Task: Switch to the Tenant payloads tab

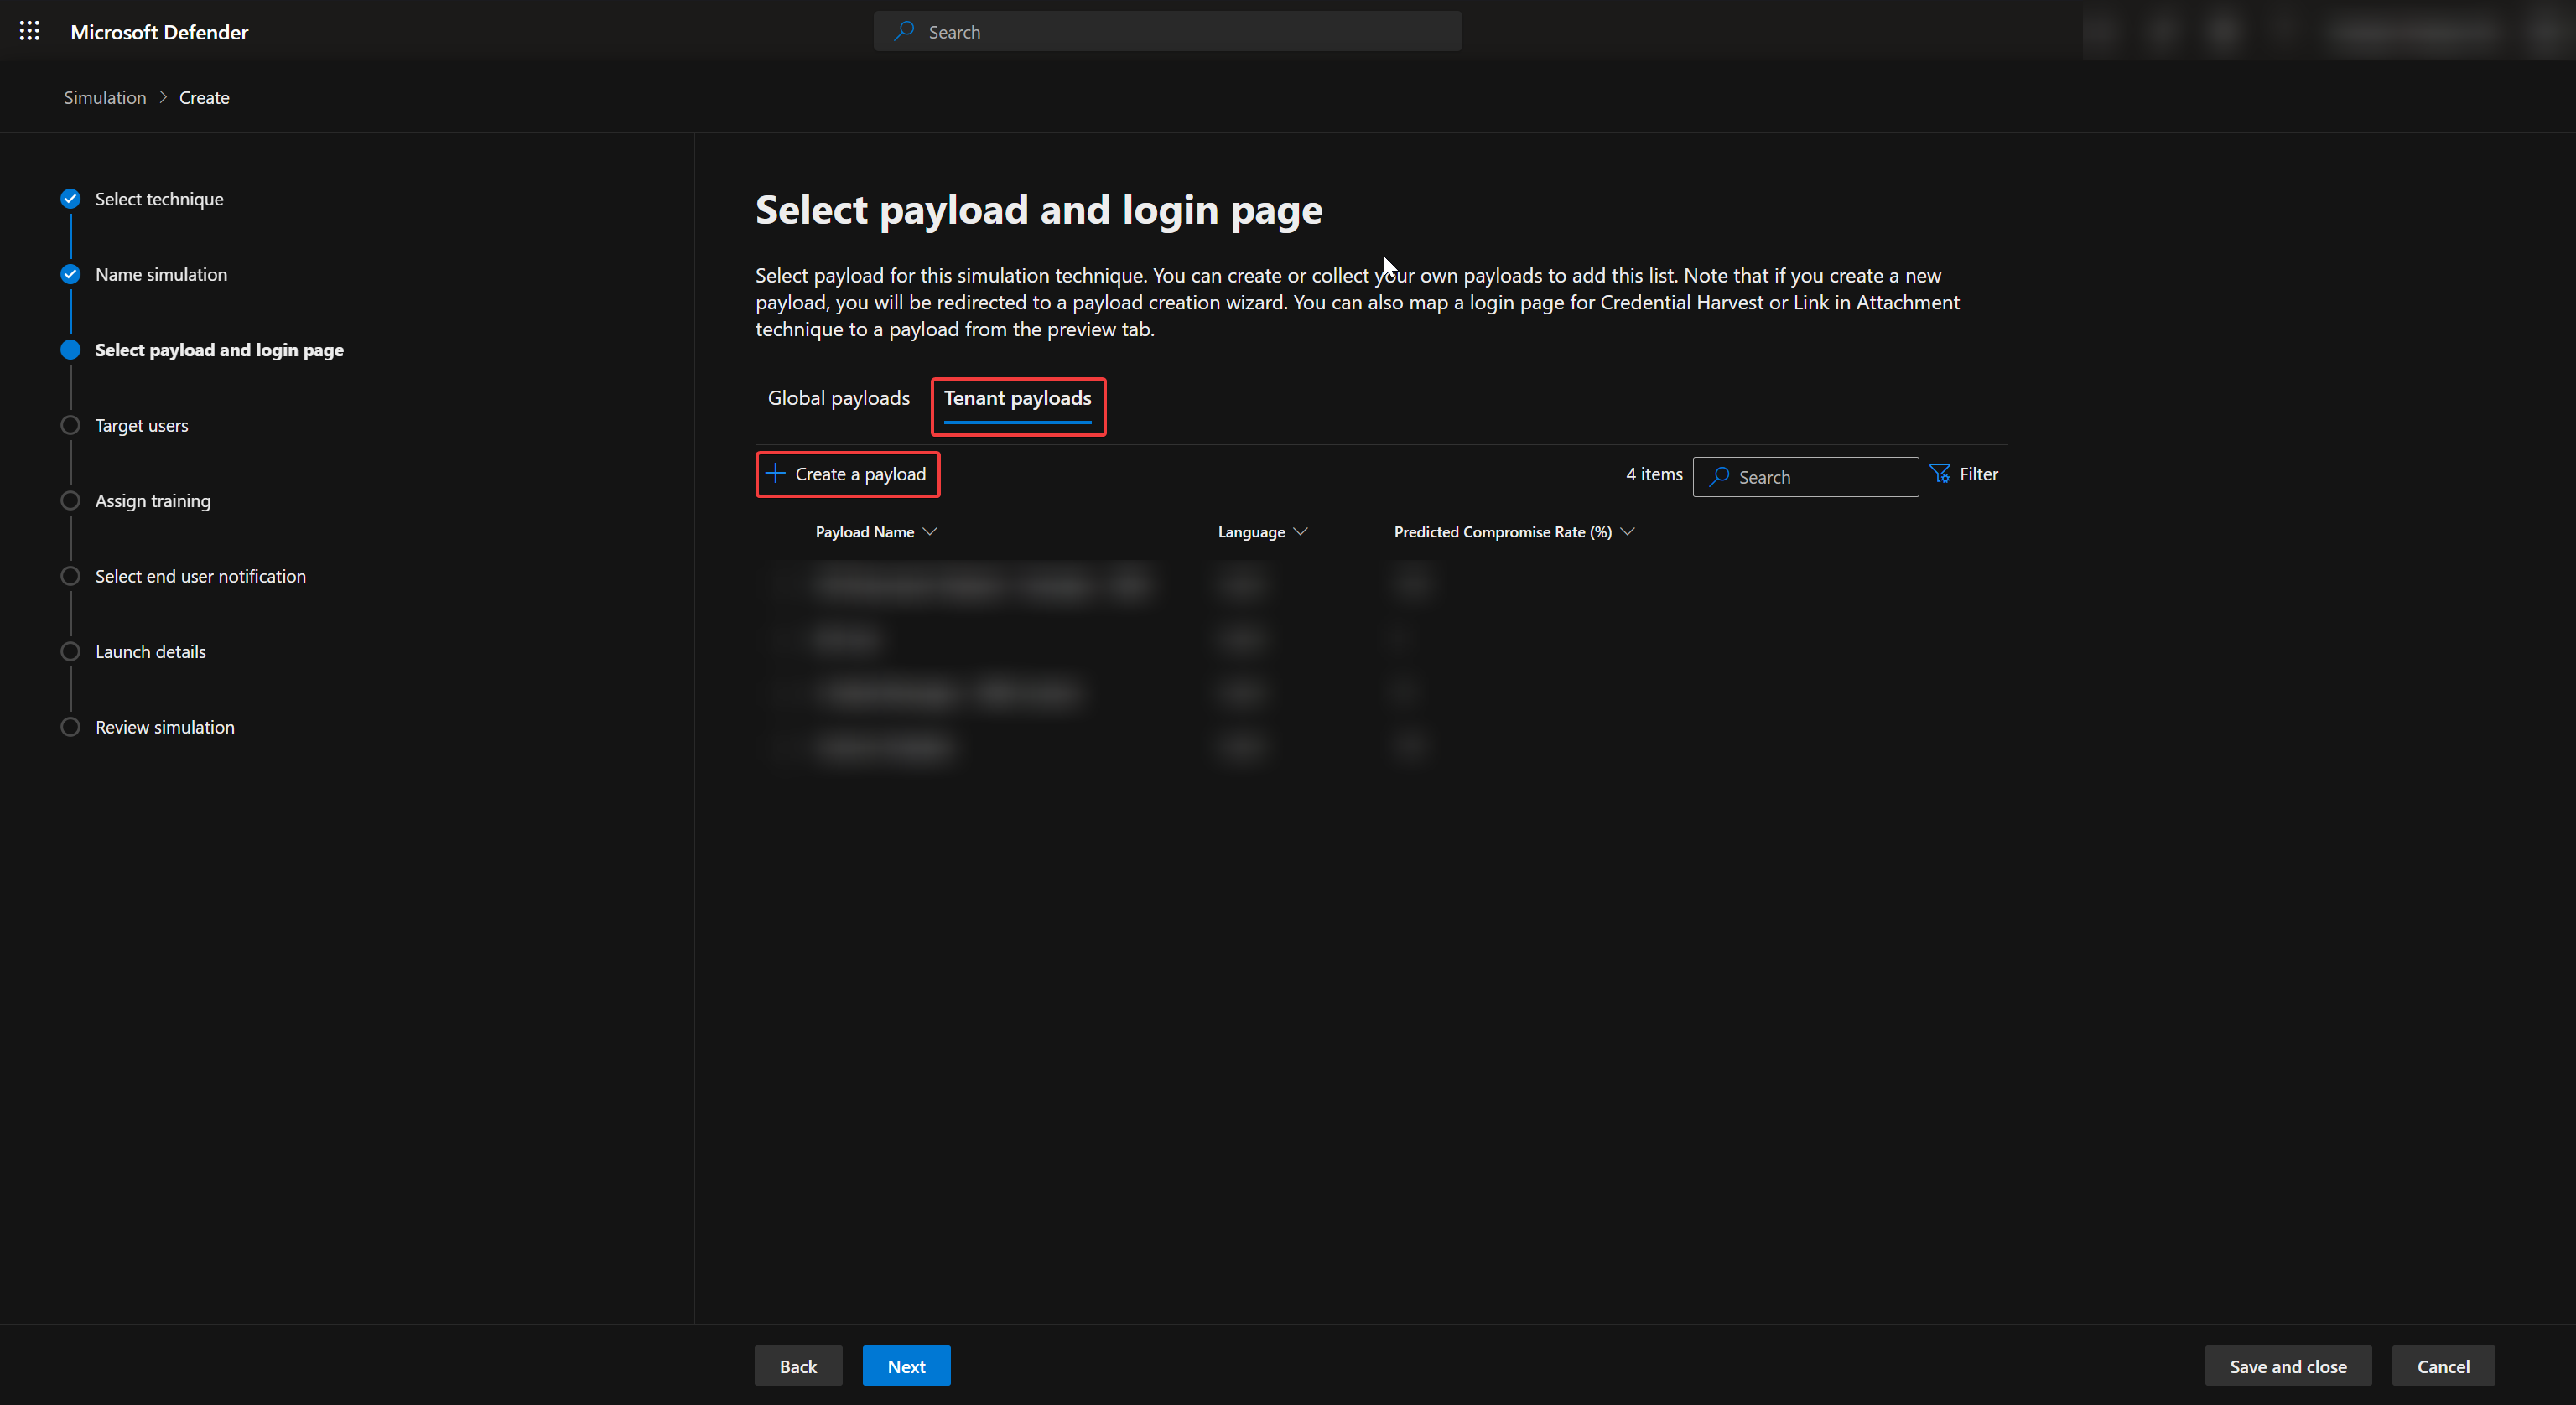Action: 1017,398
